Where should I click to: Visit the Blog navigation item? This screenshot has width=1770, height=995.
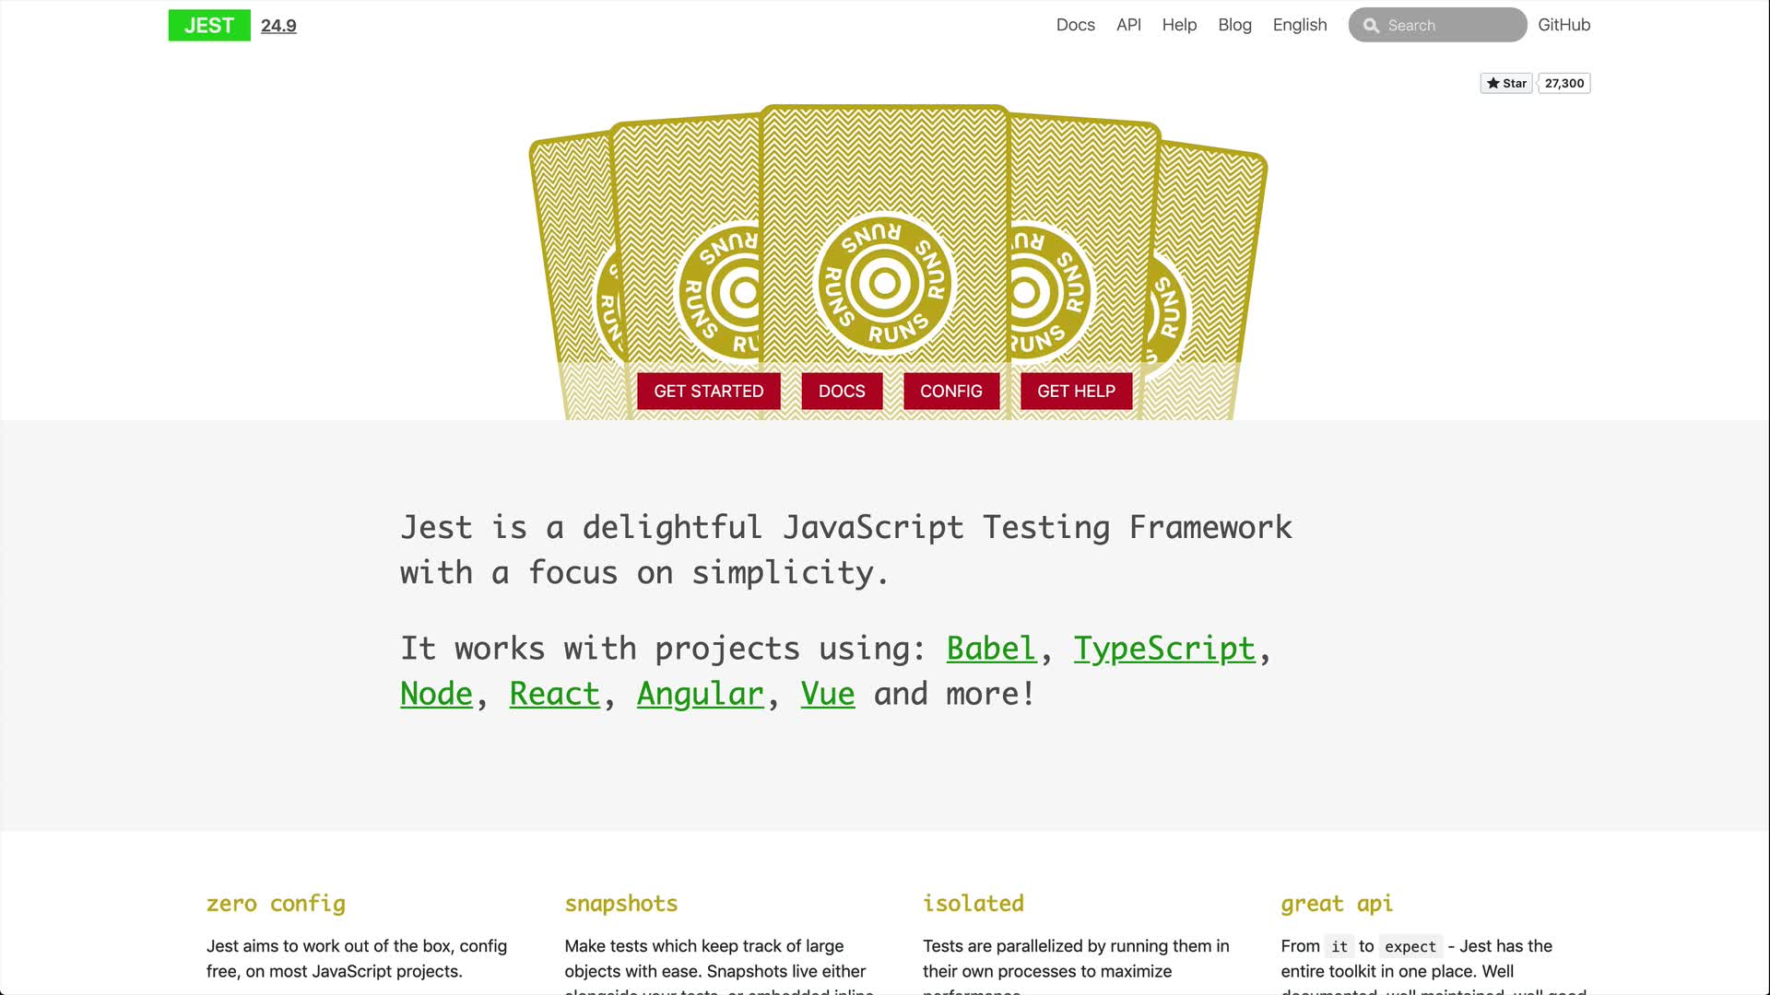pos(1234,25)
